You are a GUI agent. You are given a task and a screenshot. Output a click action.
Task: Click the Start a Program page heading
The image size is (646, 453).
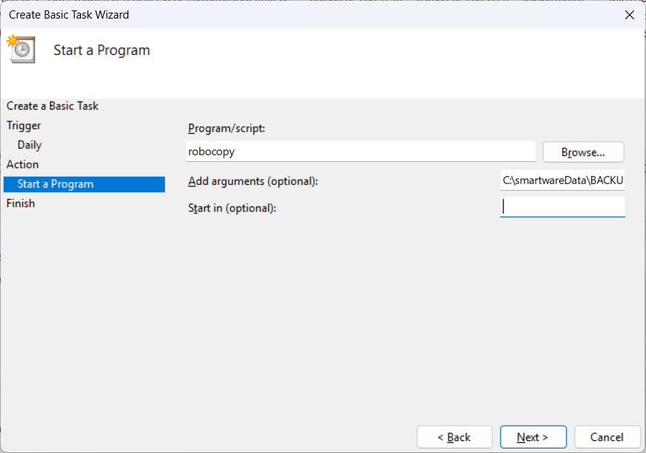[102, 50]
